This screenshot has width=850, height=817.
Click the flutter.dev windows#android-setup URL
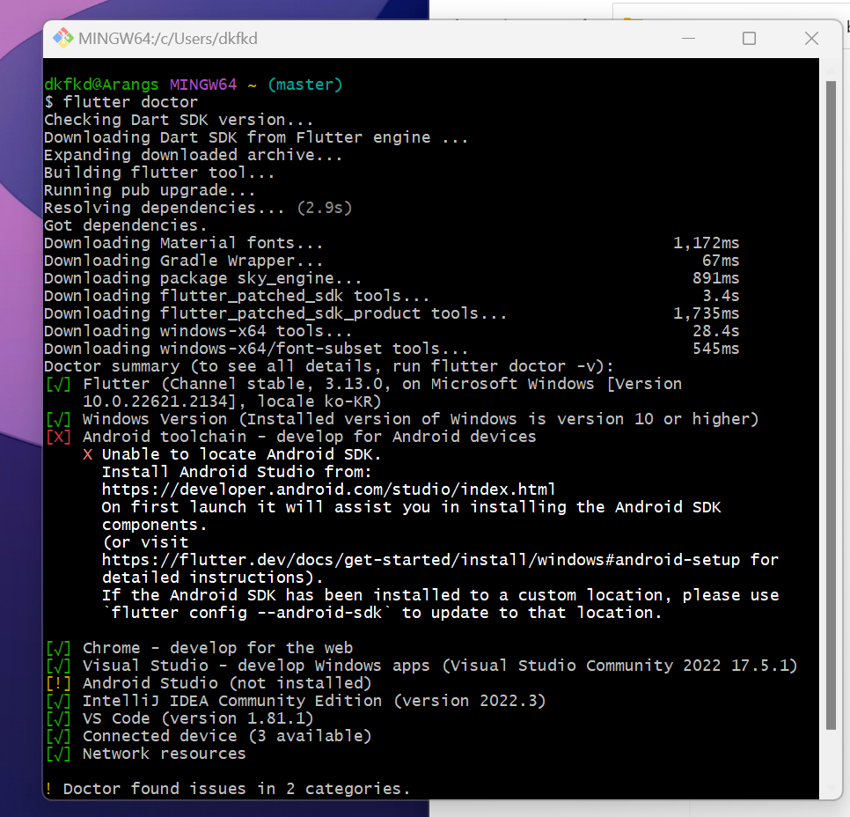point(421,560)
